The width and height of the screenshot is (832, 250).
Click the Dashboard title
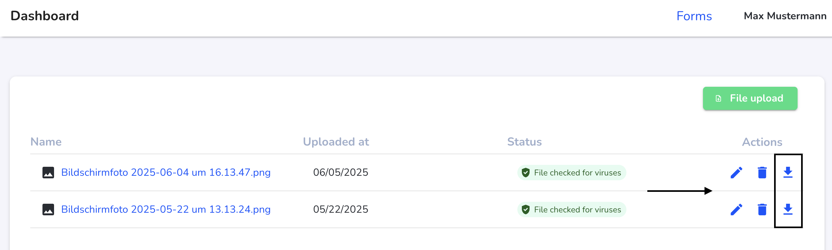pos(45,16)
